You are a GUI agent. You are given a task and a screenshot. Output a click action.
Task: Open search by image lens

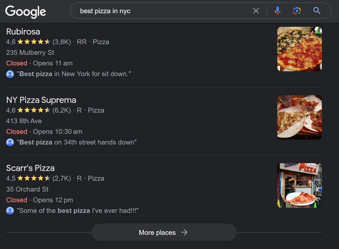tap(297, 11)
